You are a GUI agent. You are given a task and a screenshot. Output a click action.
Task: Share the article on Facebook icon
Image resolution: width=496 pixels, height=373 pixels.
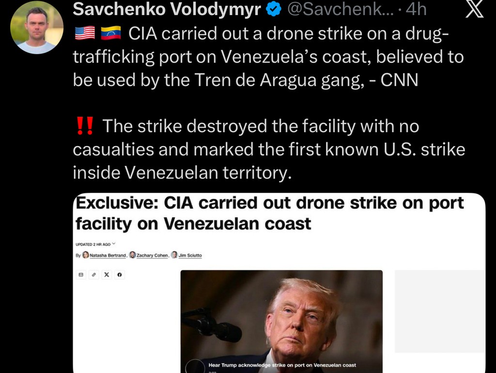(119, 275)
